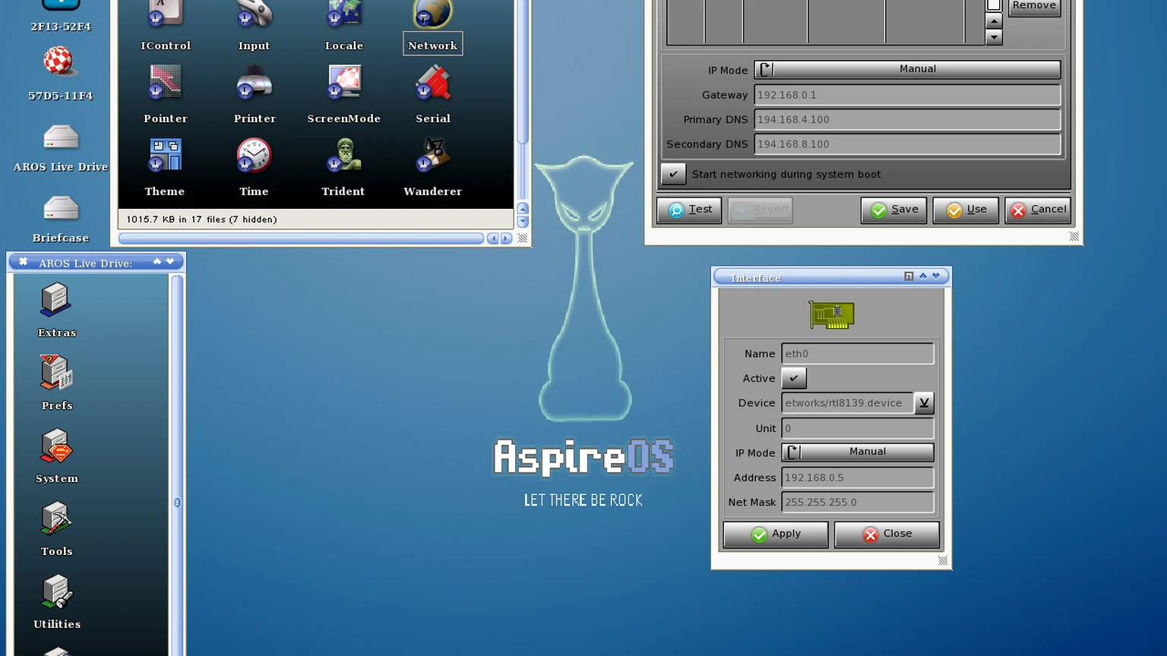Open the Extras drawer icon
1167x656 pixels.
pos(57,310)
